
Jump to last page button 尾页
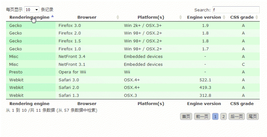point(252,117)
